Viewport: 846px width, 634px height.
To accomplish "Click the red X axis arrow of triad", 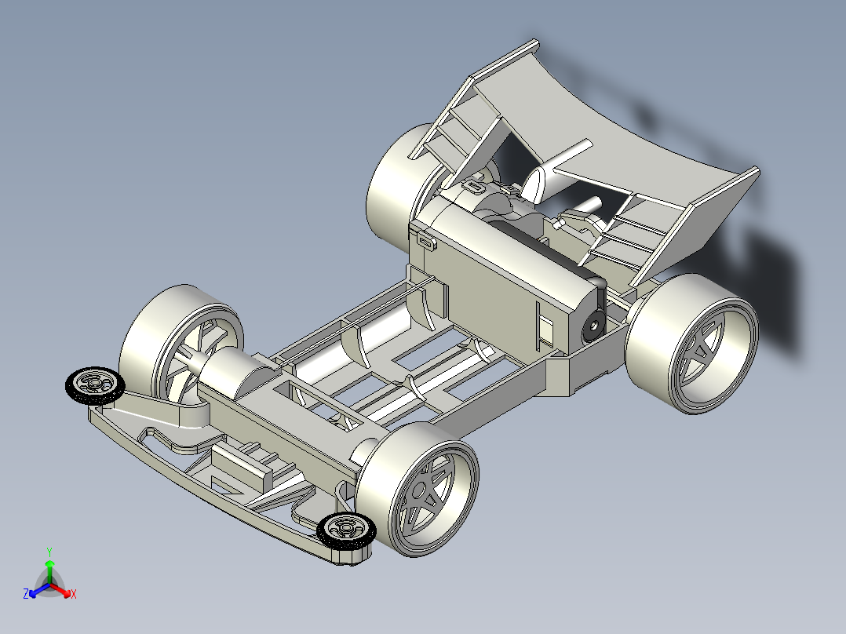I will [62, 590].
